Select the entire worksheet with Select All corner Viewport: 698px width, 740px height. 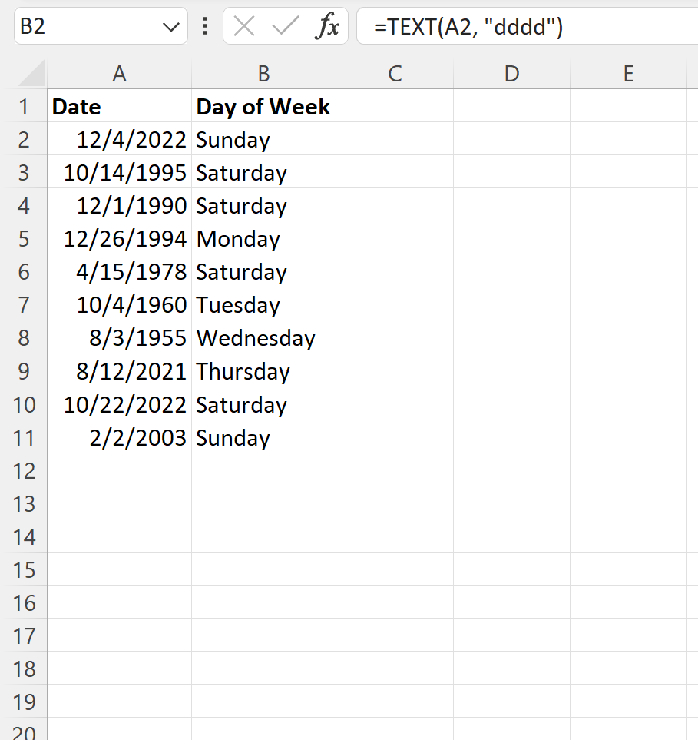coord(25,74)
